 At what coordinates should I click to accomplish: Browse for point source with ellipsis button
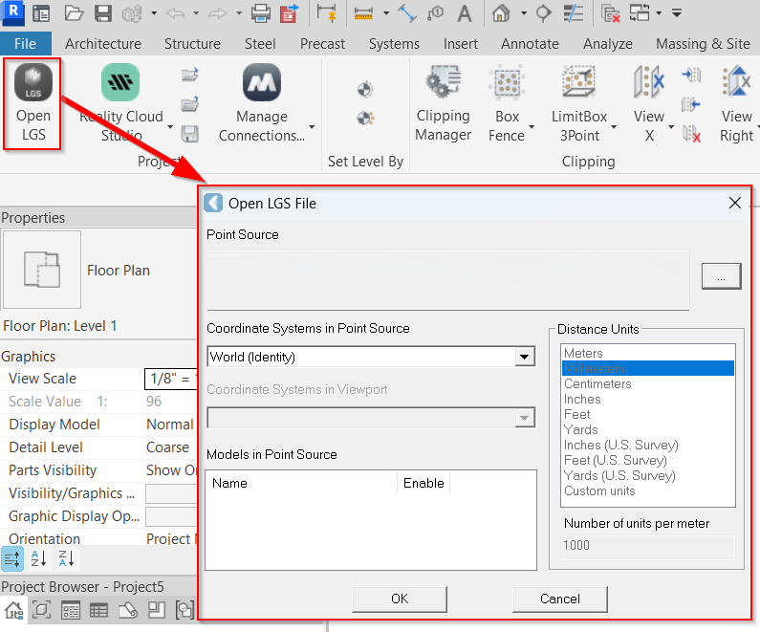721,275
